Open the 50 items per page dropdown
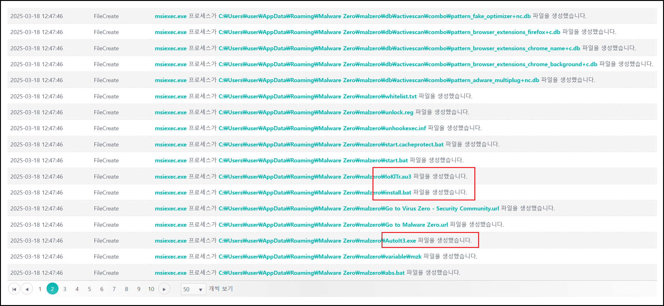This screenshot has height=306, width=664. [x=193, y=289]
